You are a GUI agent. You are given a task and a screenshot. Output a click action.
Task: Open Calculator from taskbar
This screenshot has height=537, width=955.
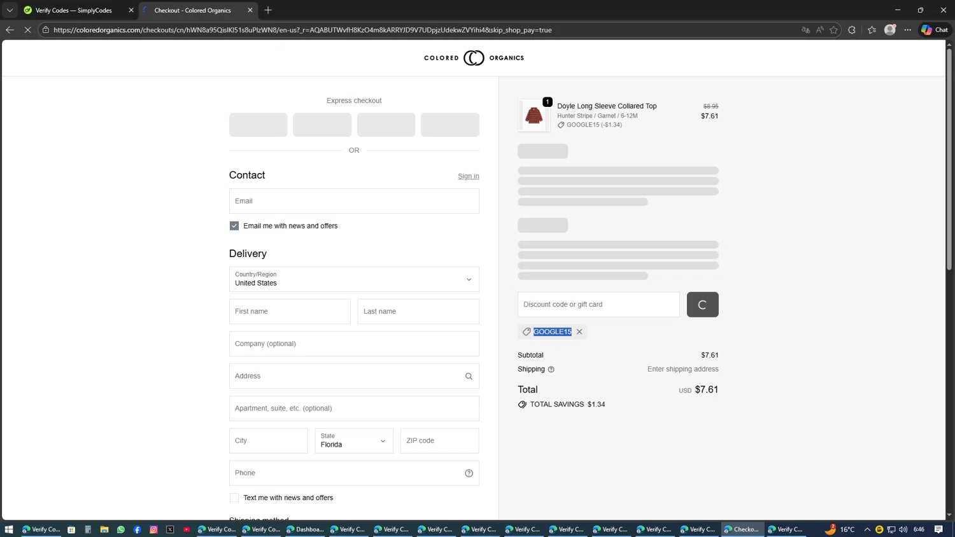pos(88,529)
